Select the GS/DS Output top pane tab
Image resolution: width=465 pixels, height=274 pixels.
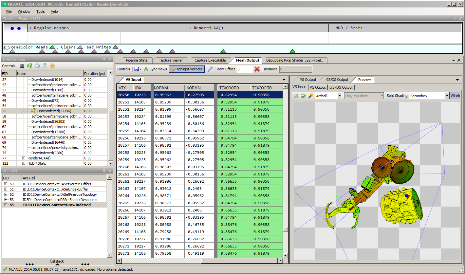[x=337, y=80]
